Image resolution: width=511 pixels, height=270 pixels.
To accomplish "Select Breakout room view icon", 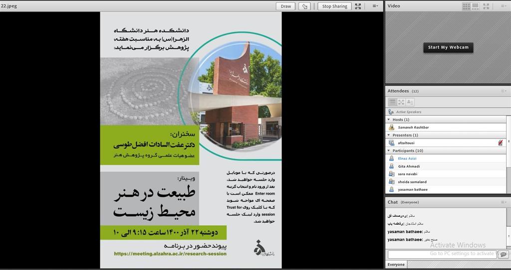I will point(401,102).
